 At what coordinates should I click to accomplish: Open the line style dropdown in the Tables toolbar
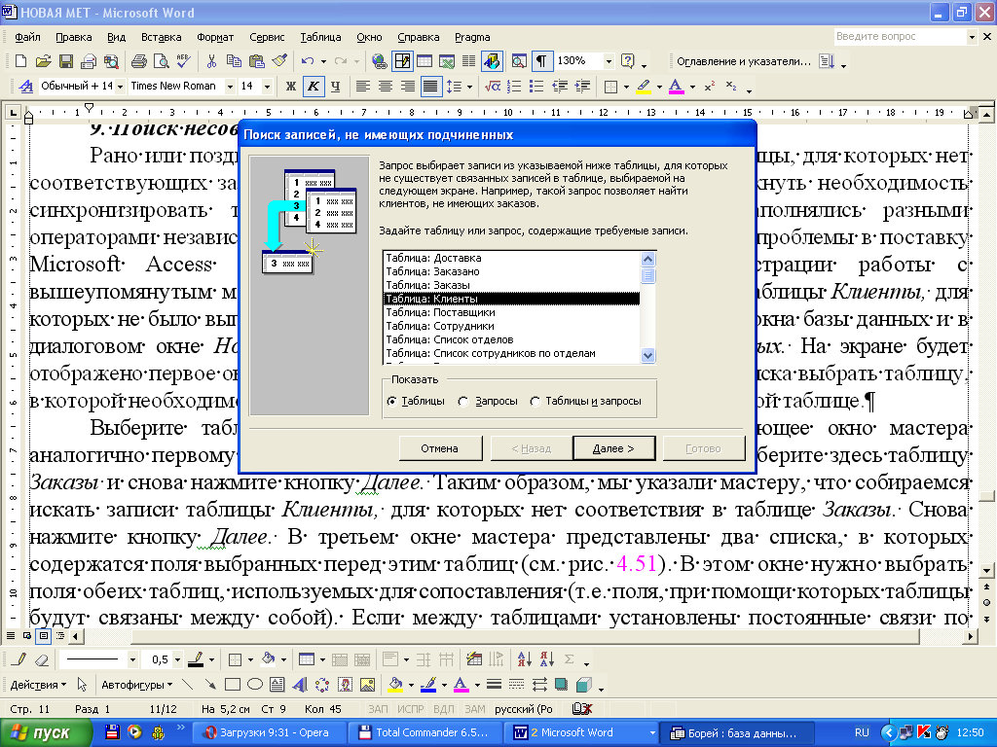coord(132,660)
